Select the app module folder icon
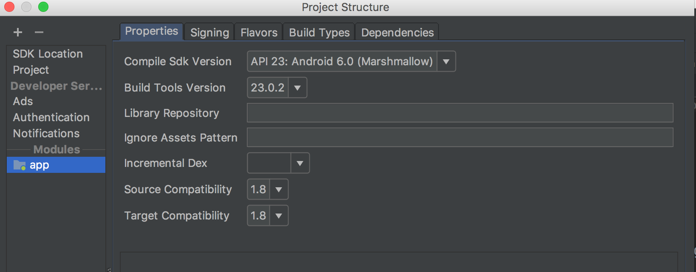The width and height of the screenshot is (696, 272). [20, 165]
